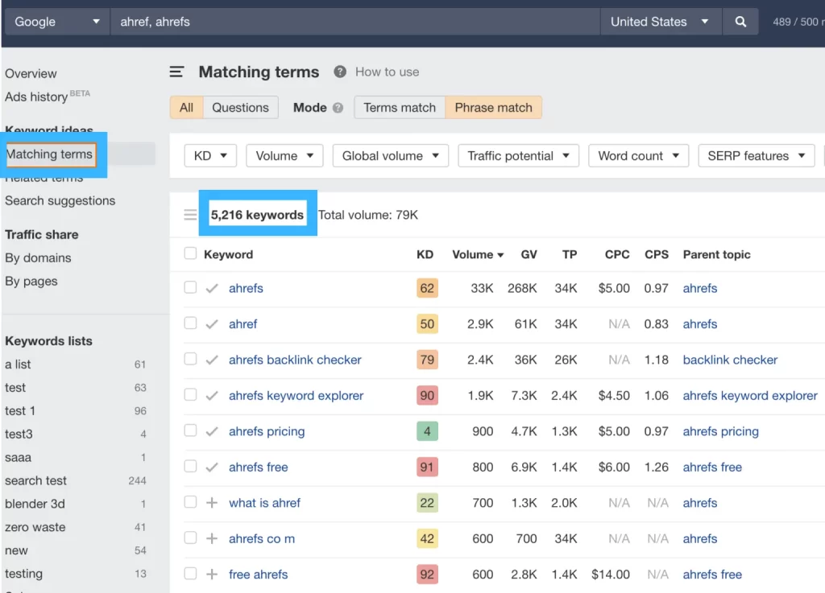
Task: Open the 'ahrefs pricing' parent topic link
Action: [x=720, y=431]
